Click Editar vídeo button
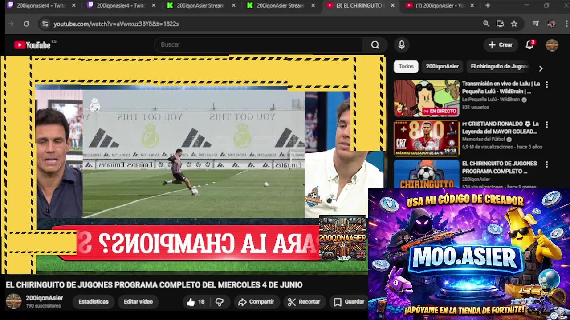The width and height of the screenshot is (570, 320). (138, 302)
